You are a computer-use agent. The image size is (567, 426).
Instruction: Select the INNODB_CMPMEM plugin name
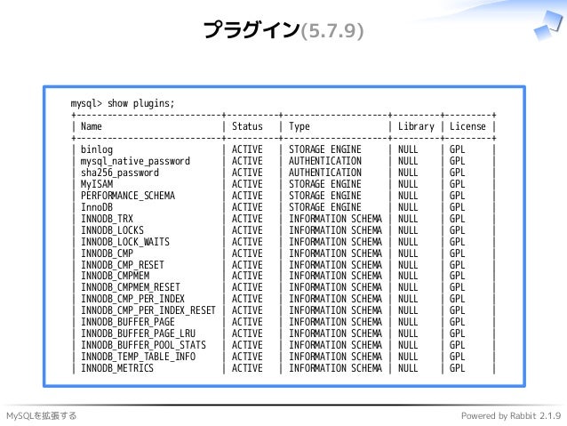pos(115,276)
